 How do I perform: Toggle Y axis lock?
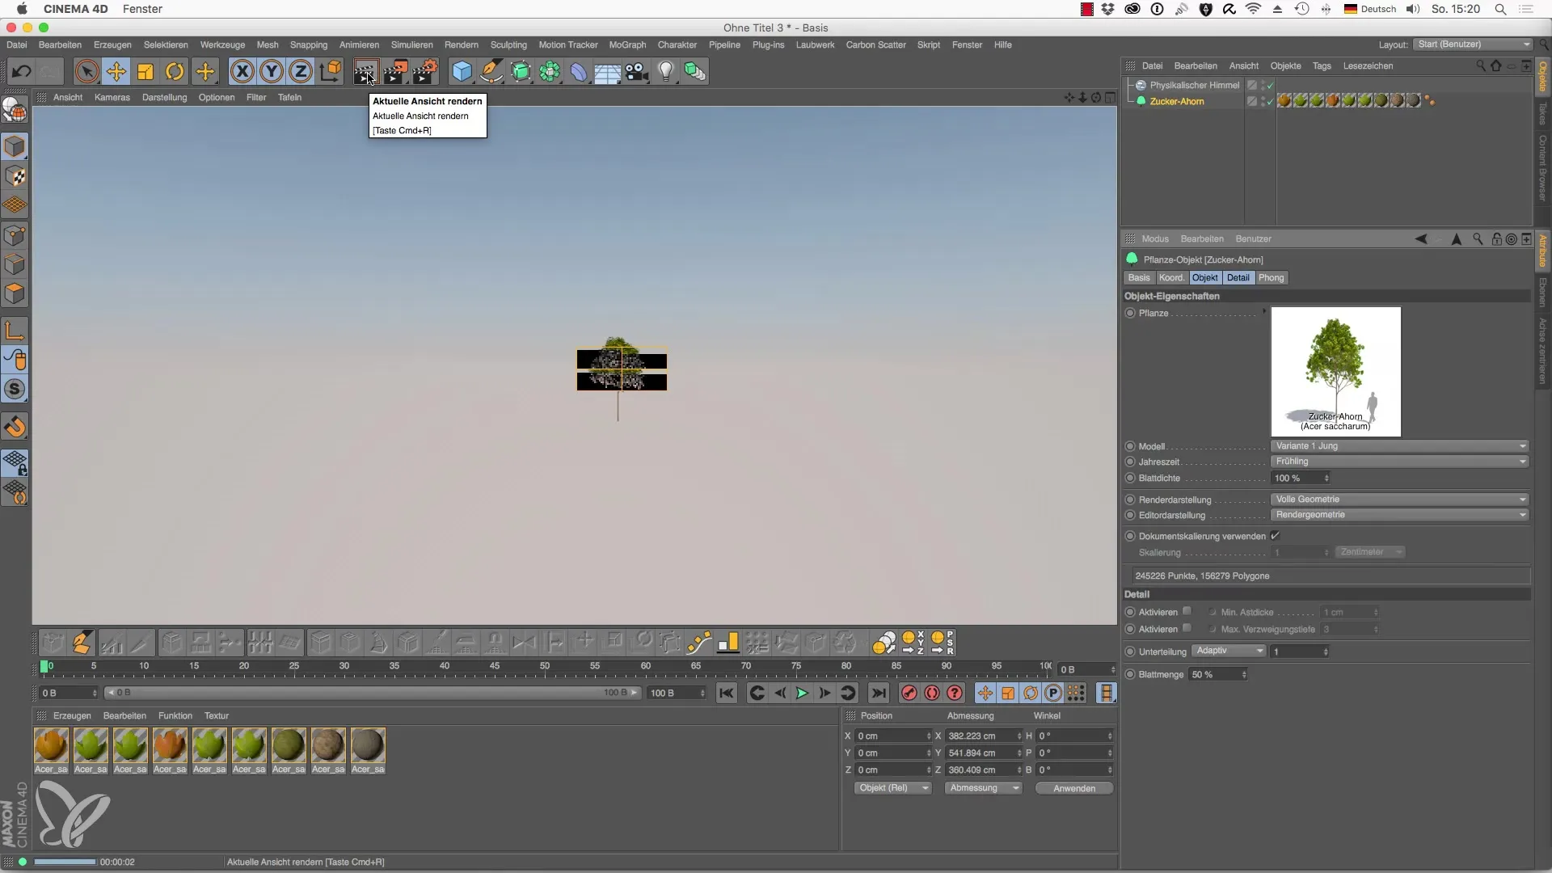pyautogui.click(x=272, y=71)
